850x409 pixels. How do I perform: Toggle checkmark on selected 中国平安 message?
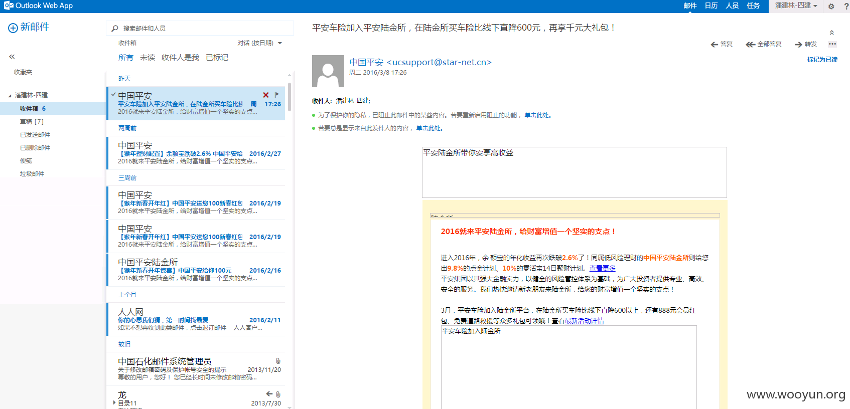(113, 94)
